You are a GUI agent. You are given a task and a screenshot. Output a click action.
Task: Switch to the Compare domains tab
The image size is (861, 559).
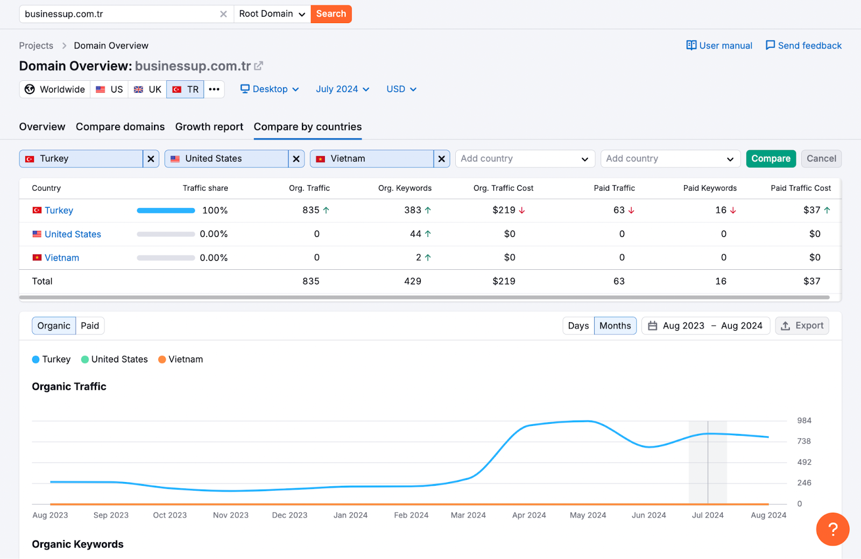pyautogui.click(x=120, y=127)
